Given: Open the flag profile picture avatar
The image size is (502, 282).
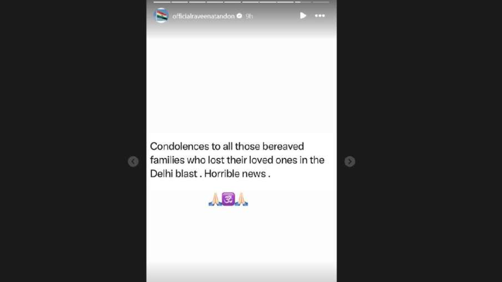Looking at the screenshot, I should tap(161, 16).
